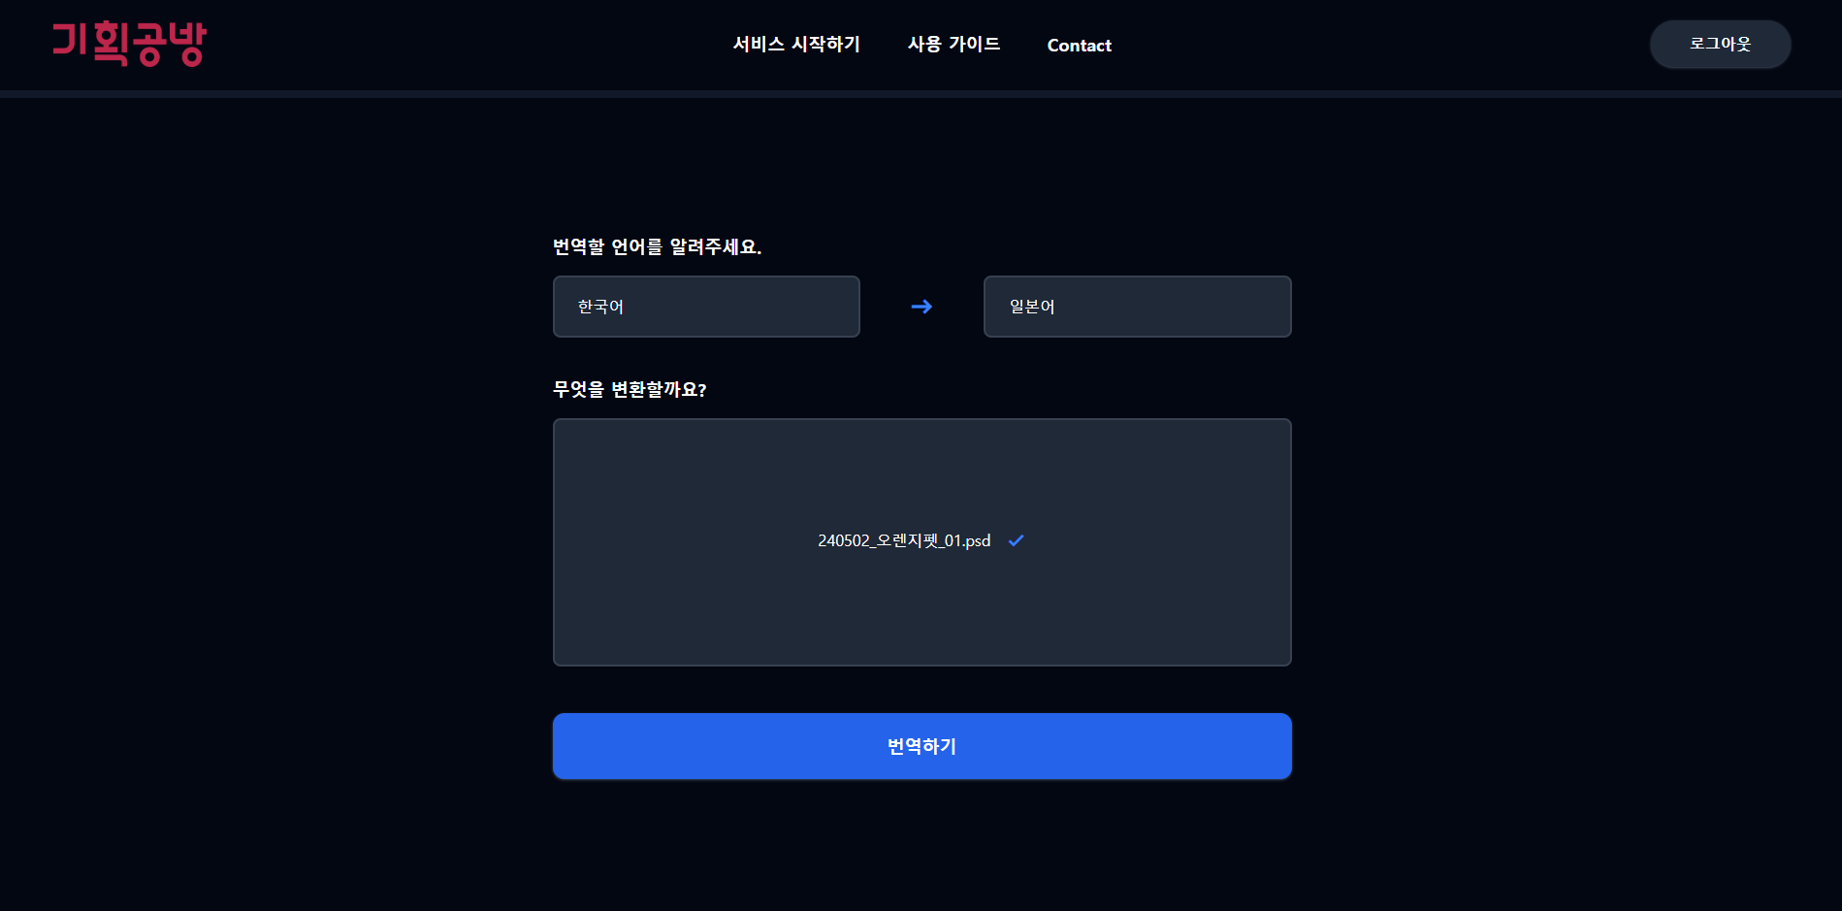Image resolution: width=1842 pixels, height=911 pixels.
Task: Open the Contact link in navigation
Action: [x=1079, y=46]
